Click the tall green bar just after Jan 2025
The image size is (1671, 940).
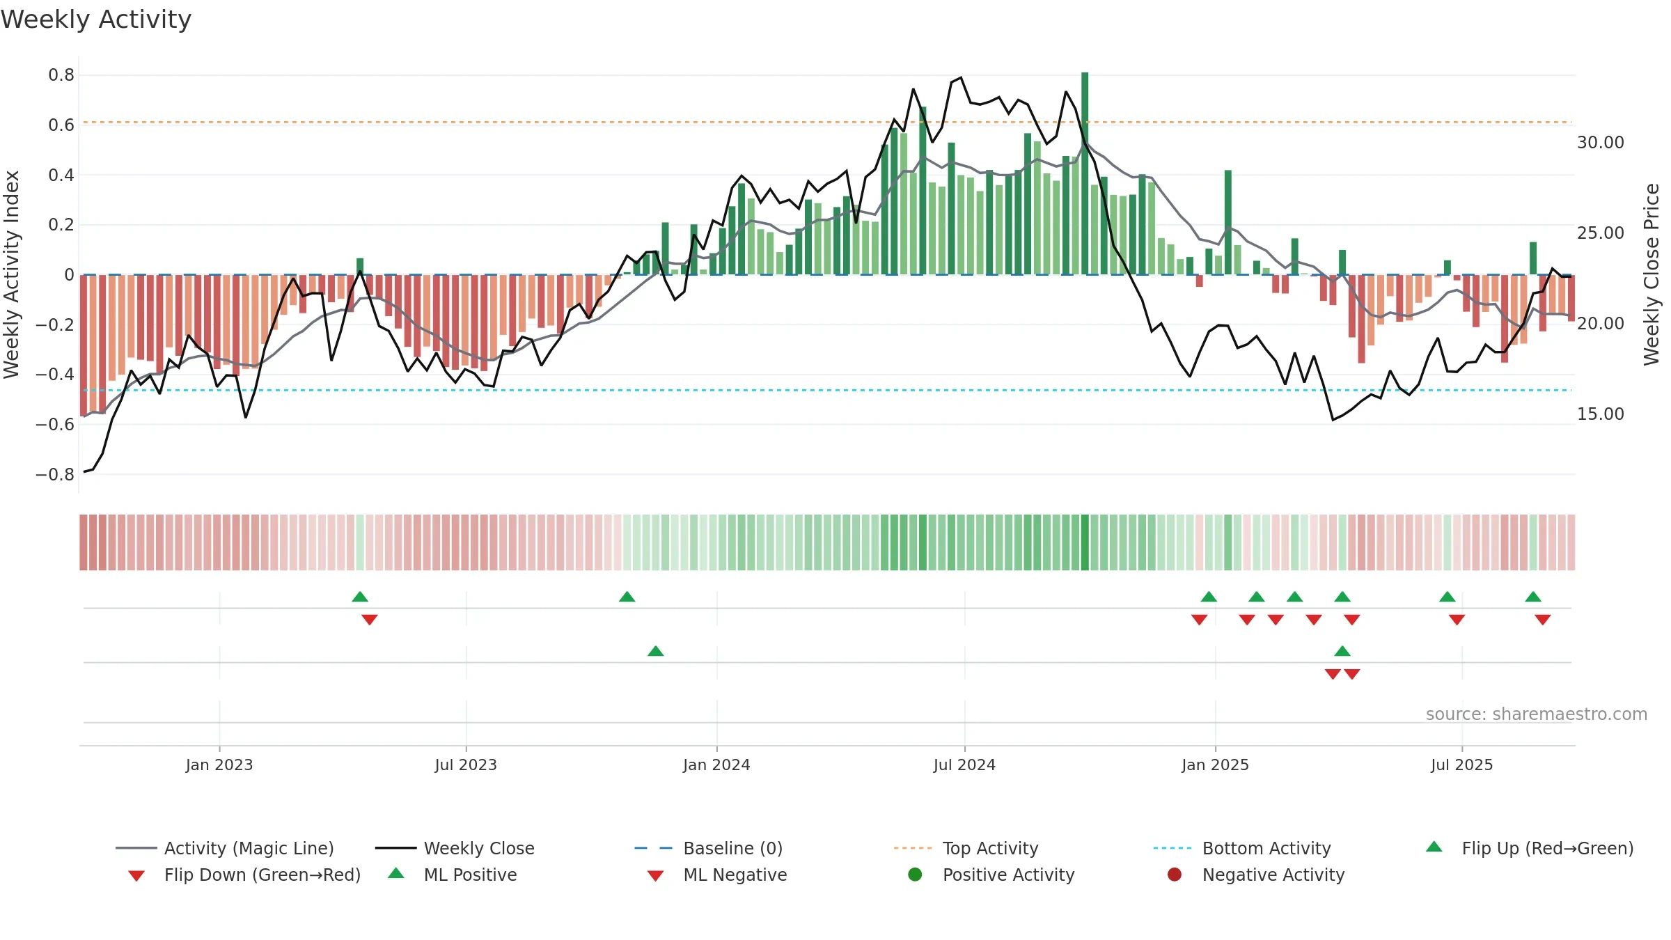tap(1228, 222)
